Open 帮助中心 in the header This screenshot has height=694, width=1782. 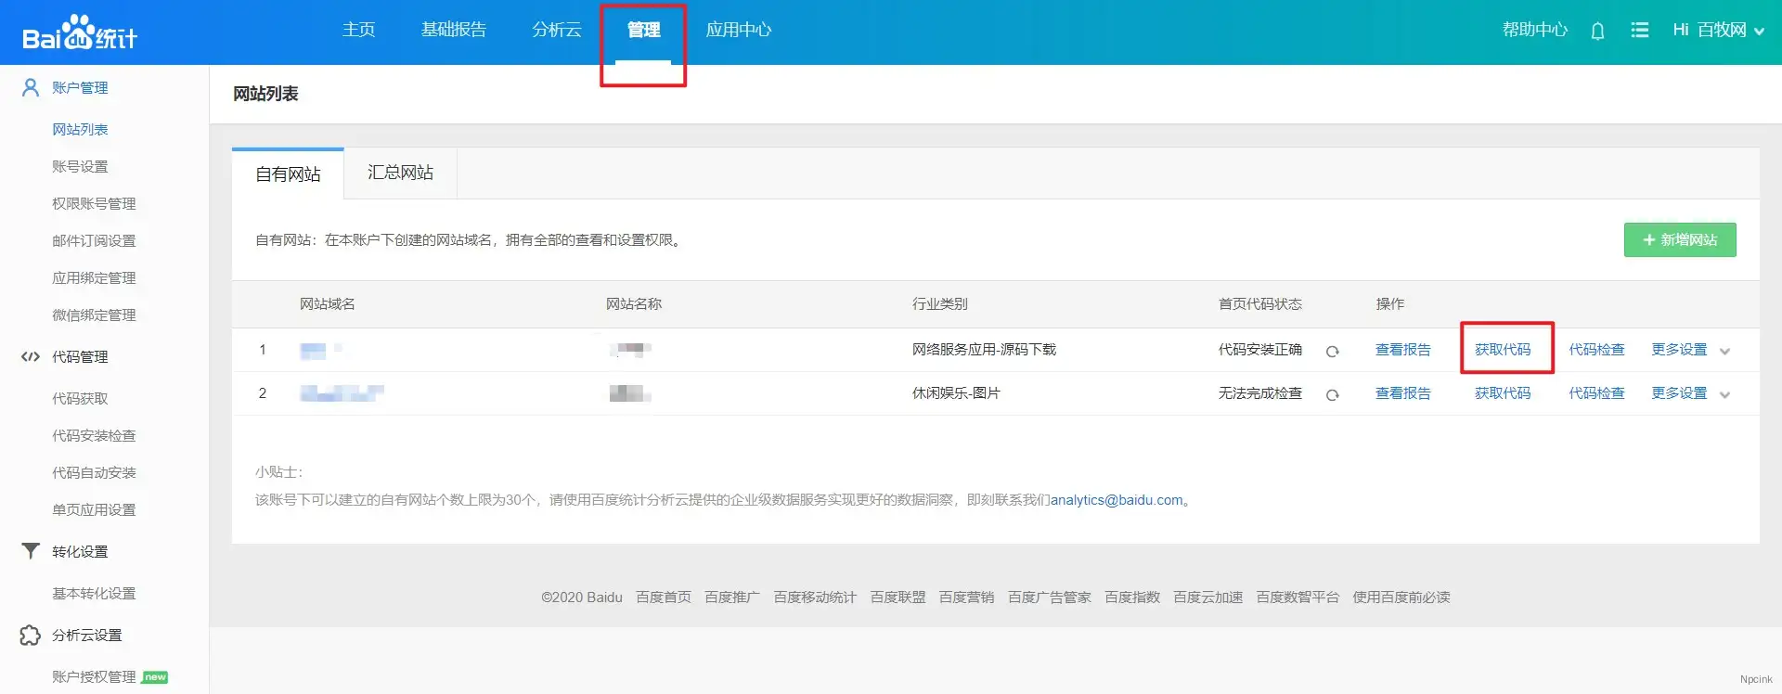[x=1535, y=30]
